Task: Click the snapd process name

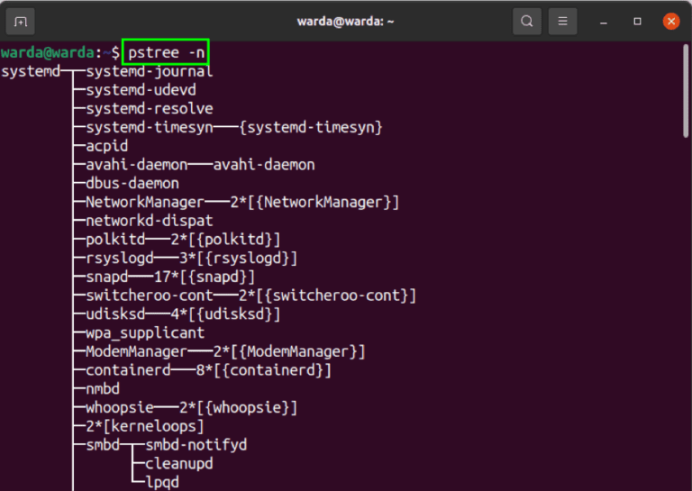Action: (x=107, y=277)
